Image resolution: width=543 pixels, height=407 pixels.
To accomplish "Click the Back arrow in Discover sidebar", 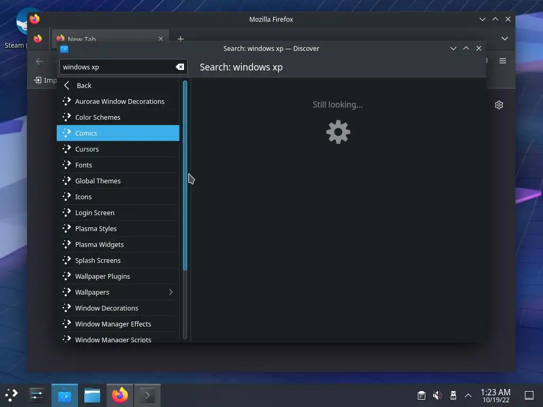I will click(67, 85).
